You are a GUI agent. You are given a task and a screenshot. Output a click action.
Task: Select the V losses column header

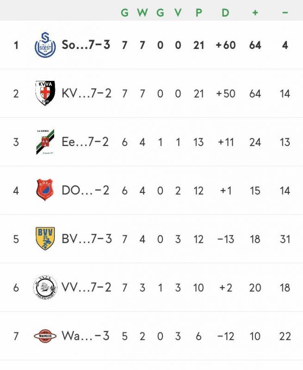coord(178,12)
